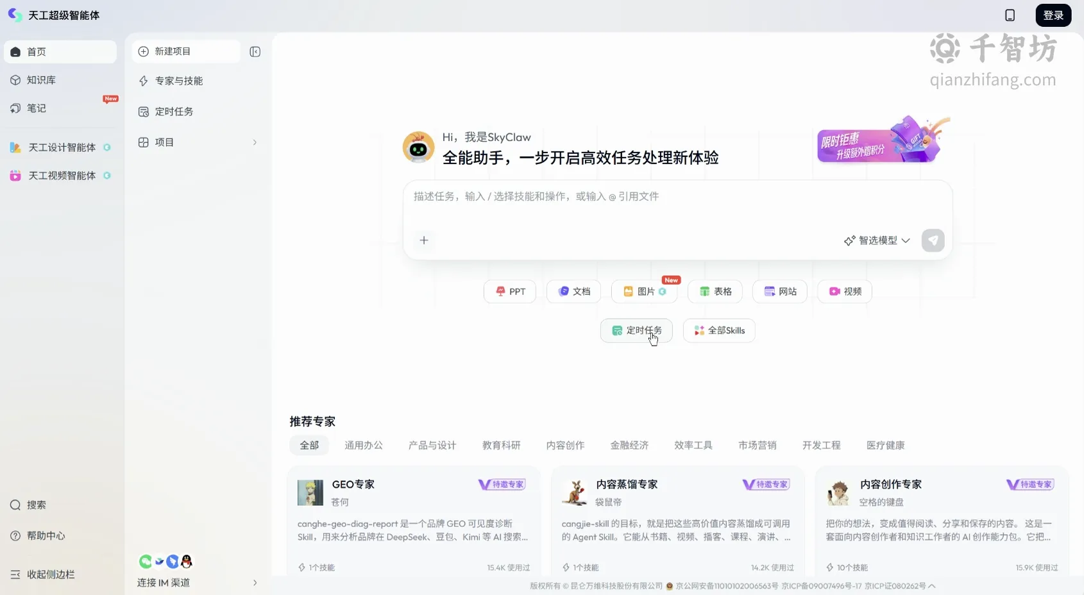
Task: Go to 首页 in the left sidebar
Action: click(60, 52)
